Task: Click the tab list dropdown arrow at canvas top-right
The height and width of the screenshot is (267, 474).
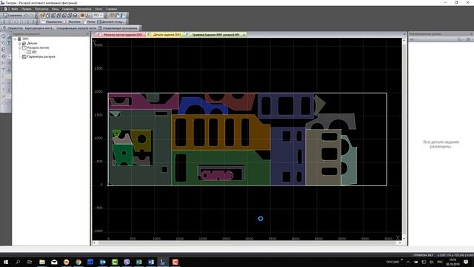Action: (x=404, y=35)
